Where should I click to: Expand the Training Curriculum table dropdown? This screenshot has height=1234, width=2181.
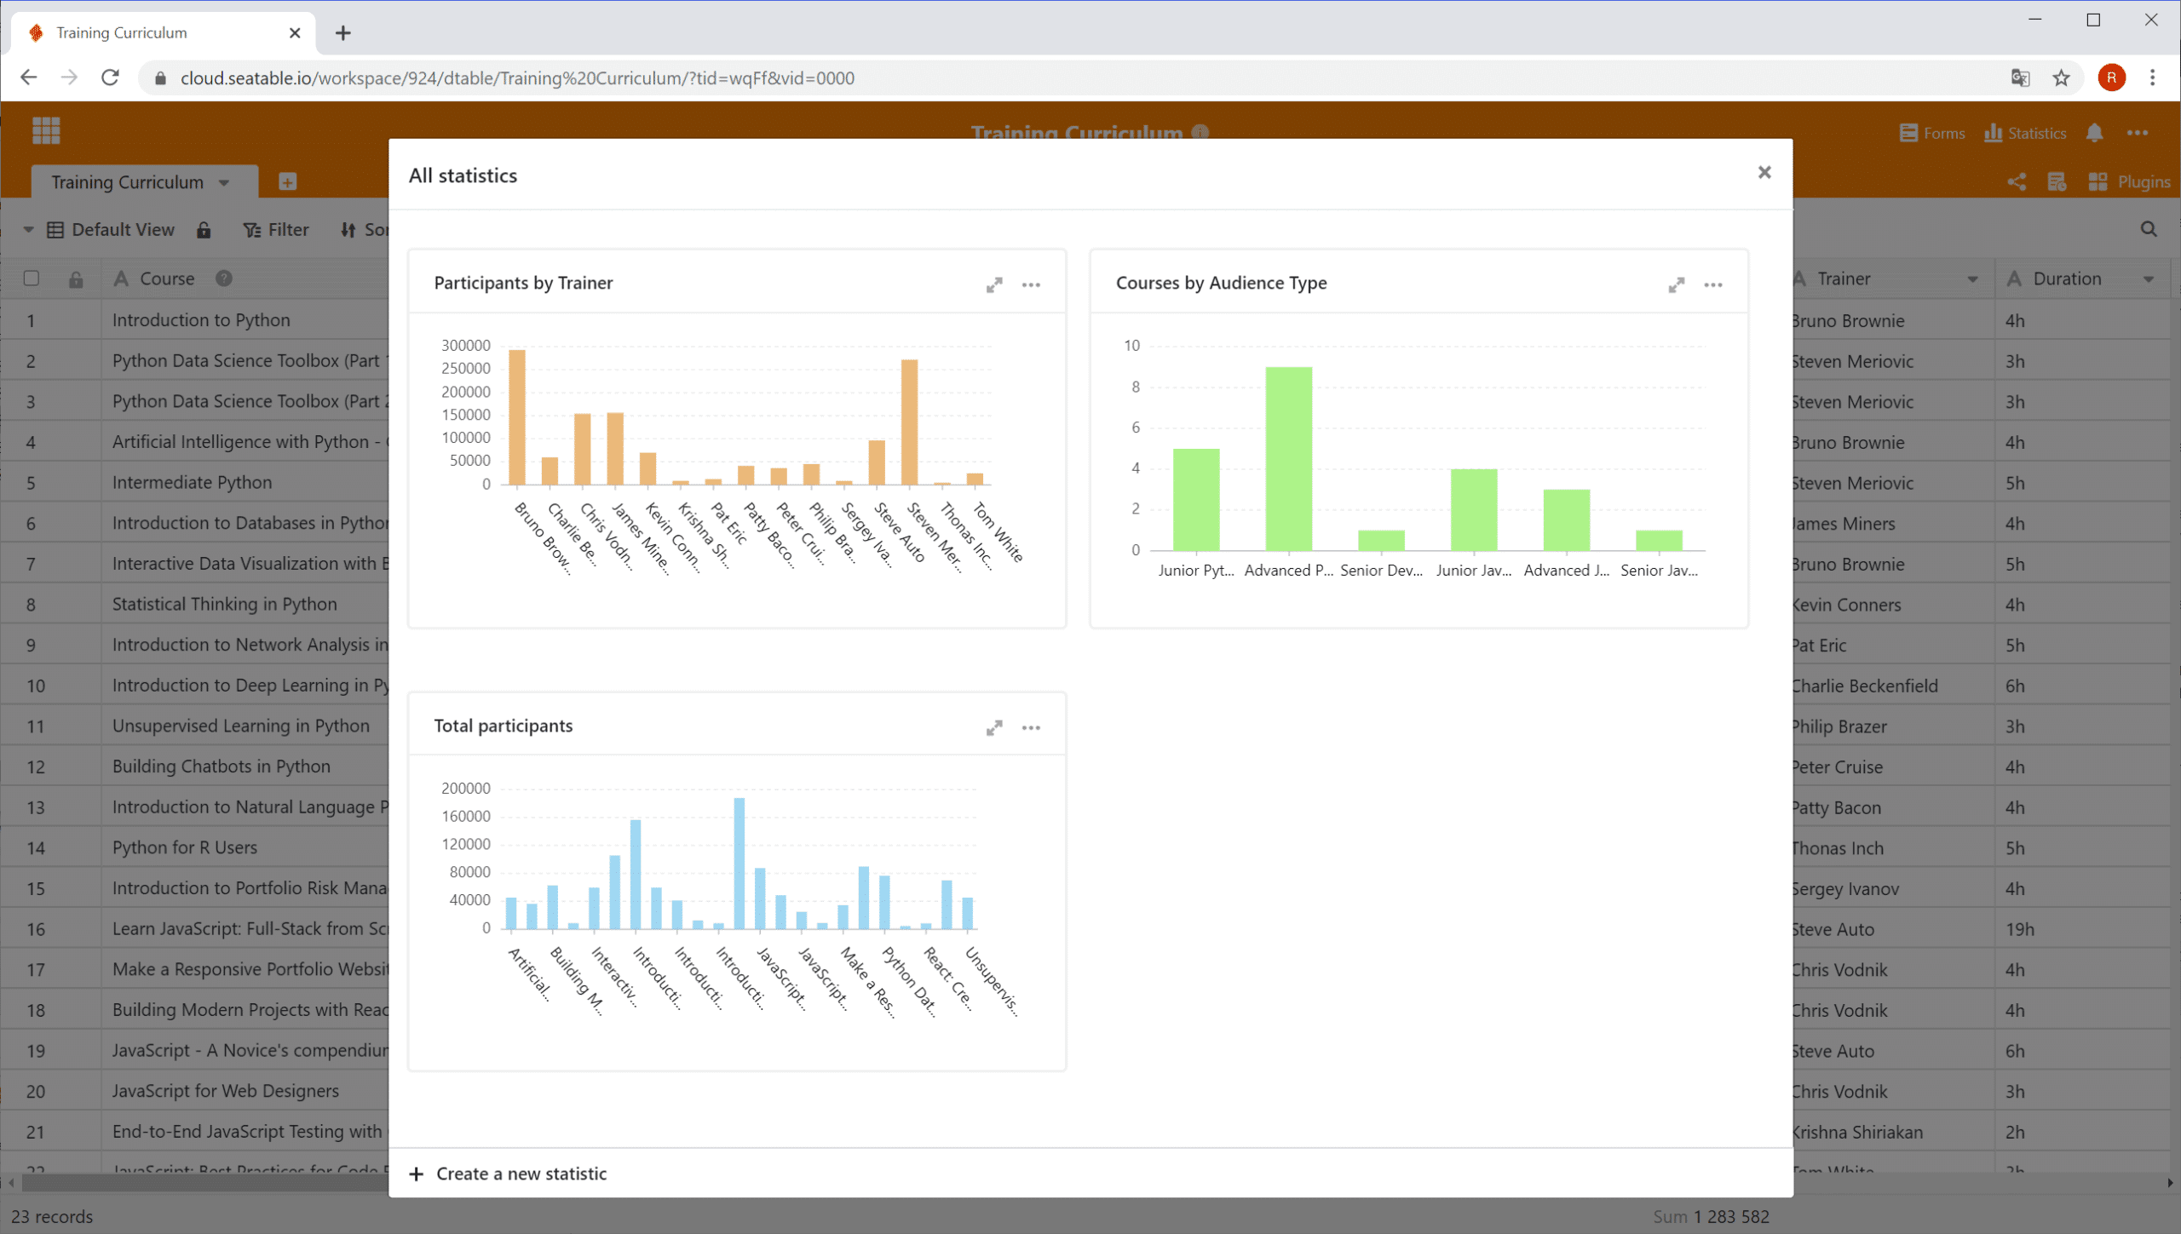pos(225,180)
